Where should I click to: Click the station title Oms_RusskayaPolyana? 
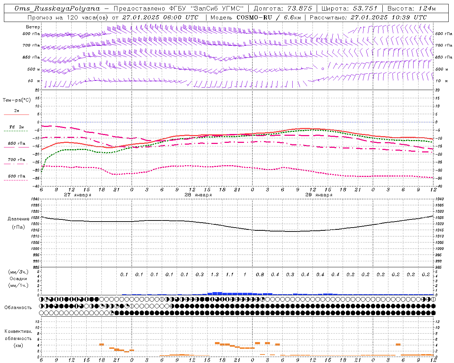point(57,9)
